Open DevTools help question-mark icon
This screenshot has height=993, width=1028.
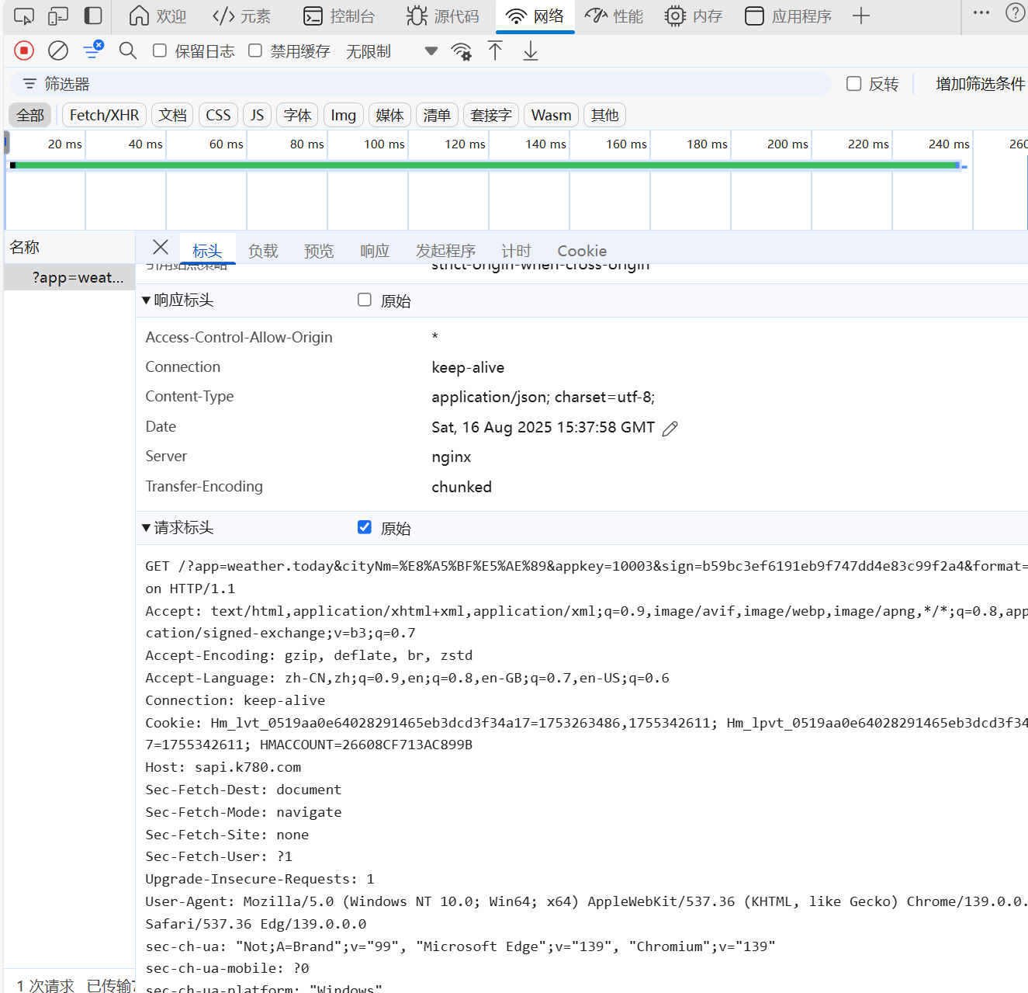[x=1016, y=13]
